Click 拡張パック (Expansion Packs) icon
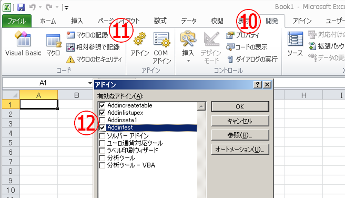Viewport: 345px width, 198px height. coord(312,46)
